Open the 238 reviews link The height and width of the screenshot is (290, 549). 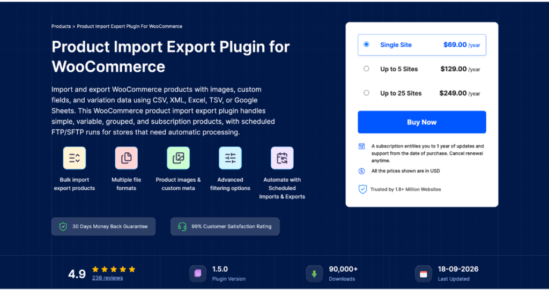click(x=107, y=278)
